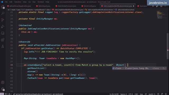
Task: Open the Run and Debug view
Action: pos(3,26)
